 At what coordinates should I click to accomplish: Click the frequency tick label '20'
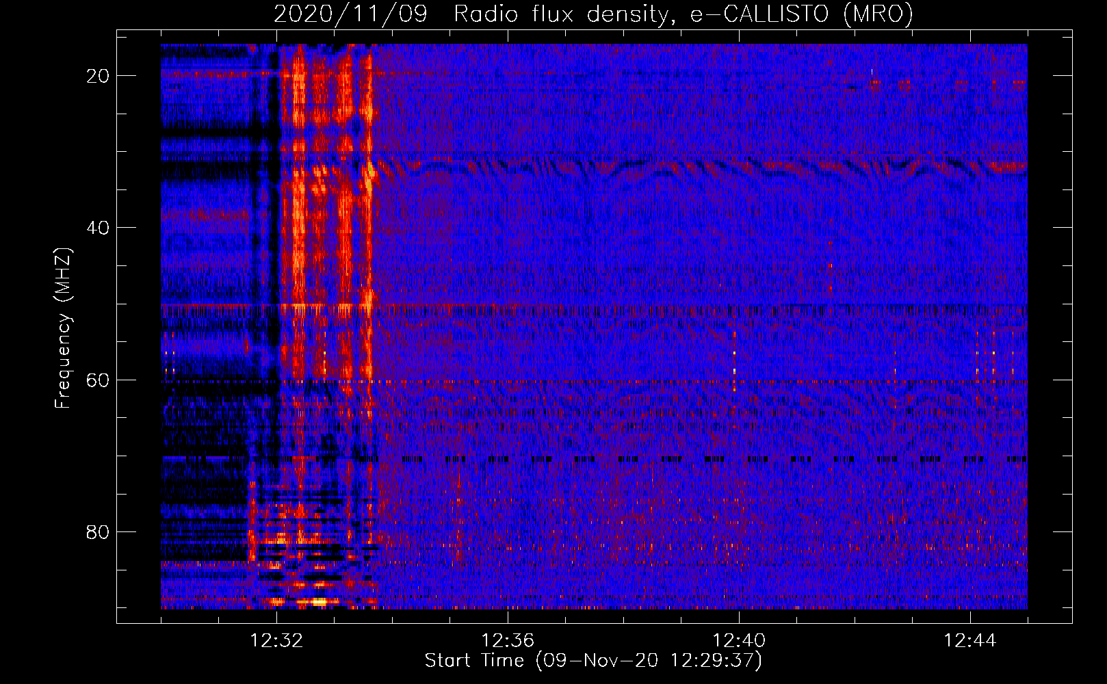click(99, 75)
